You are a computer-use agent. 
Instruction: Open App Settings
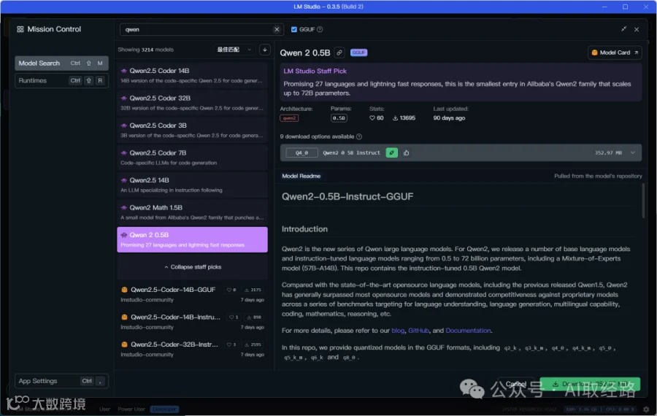(61, 381)
